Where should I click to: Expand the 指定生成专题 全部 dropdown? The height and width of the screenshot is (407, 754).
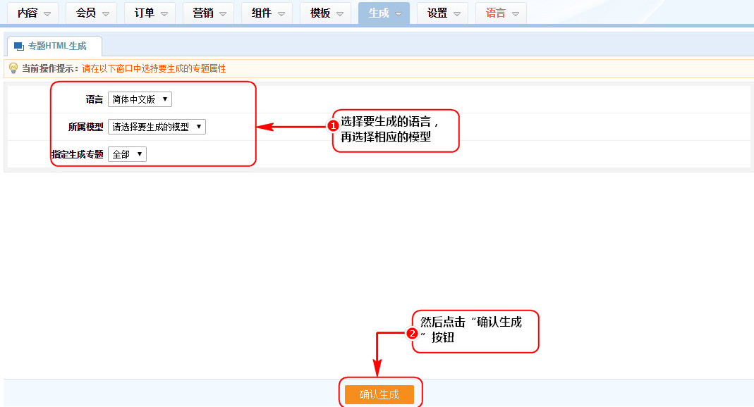(127, 154)
